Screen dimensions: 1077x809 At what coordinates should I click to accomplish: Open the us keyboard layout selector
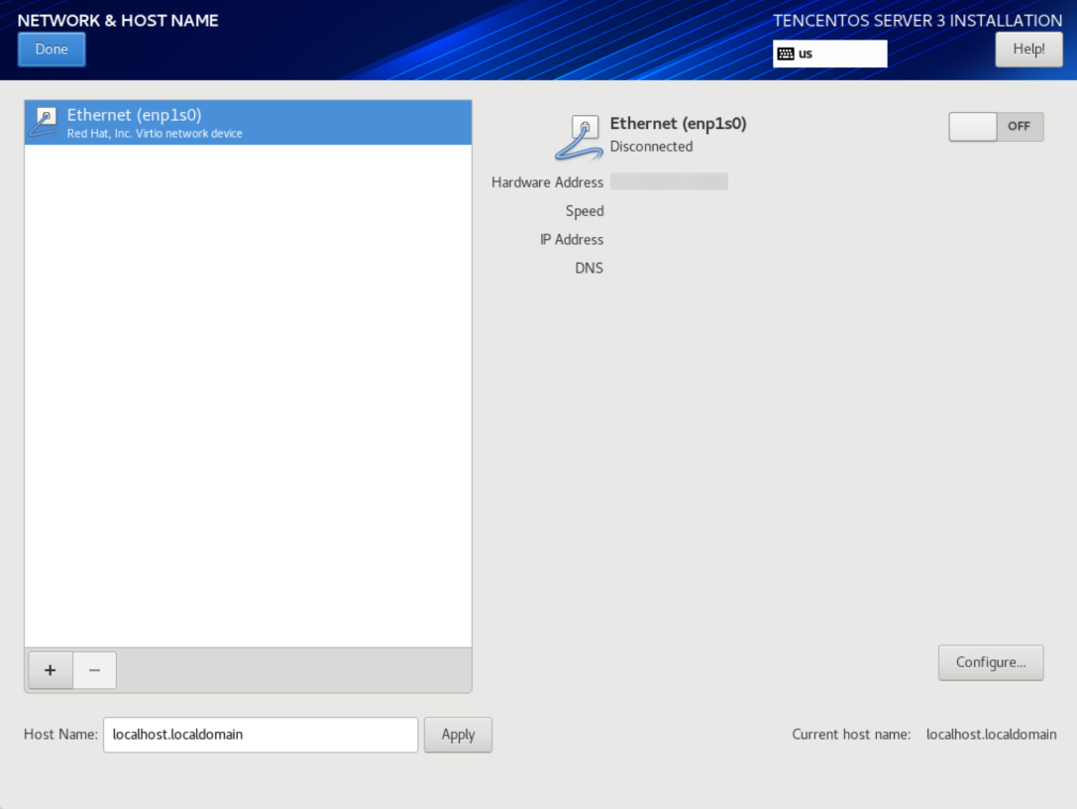coord(829,54)
